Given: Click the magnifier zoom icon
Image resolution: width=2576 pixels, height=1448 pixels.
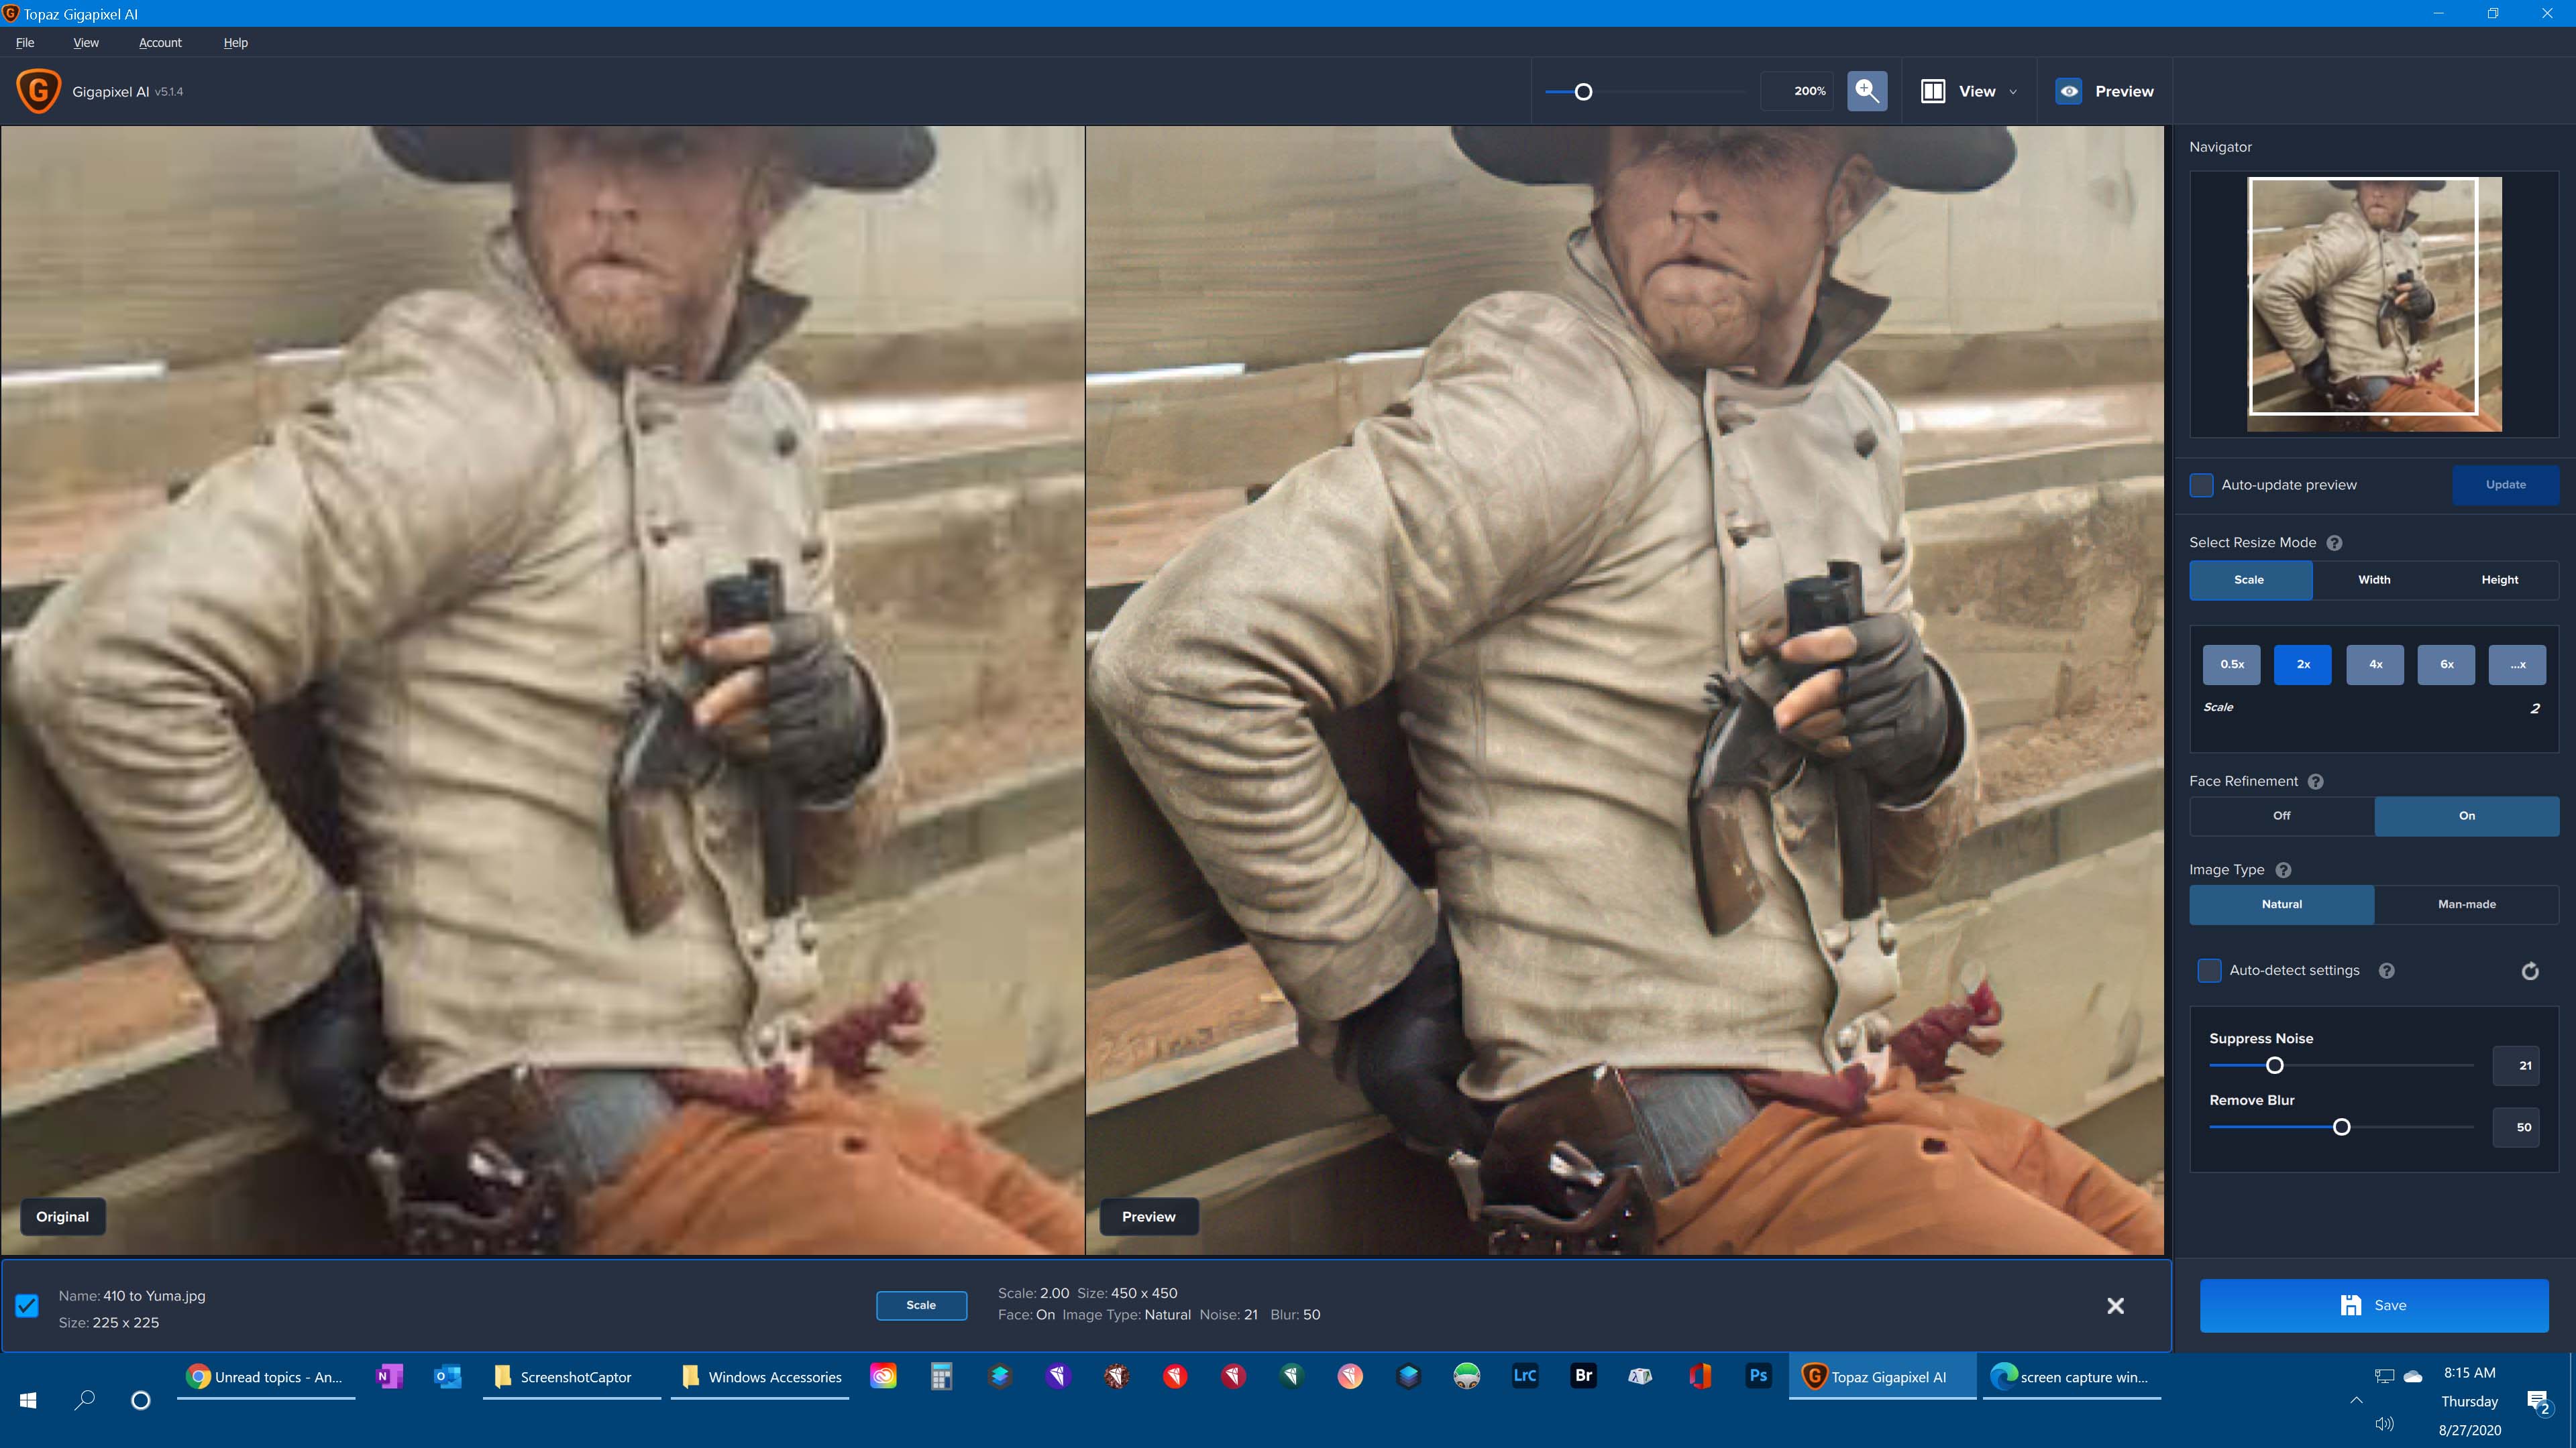Looking at the screenshot, I should click(1866, 91).
